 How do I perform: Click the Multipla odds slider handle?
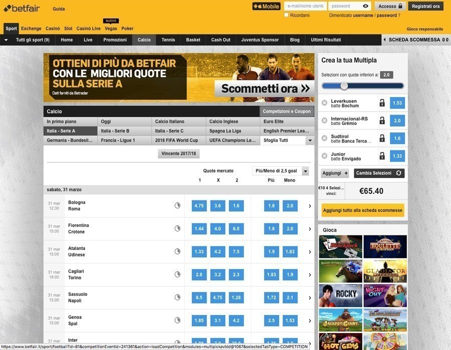344,86
